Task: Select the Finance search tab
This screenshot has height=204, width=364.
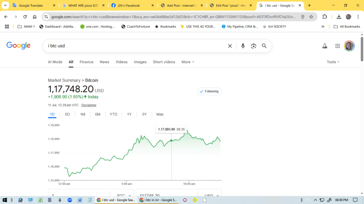Action: tap(86, 62)
